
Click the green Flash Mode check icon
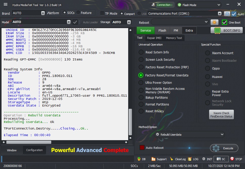point(180,5)
